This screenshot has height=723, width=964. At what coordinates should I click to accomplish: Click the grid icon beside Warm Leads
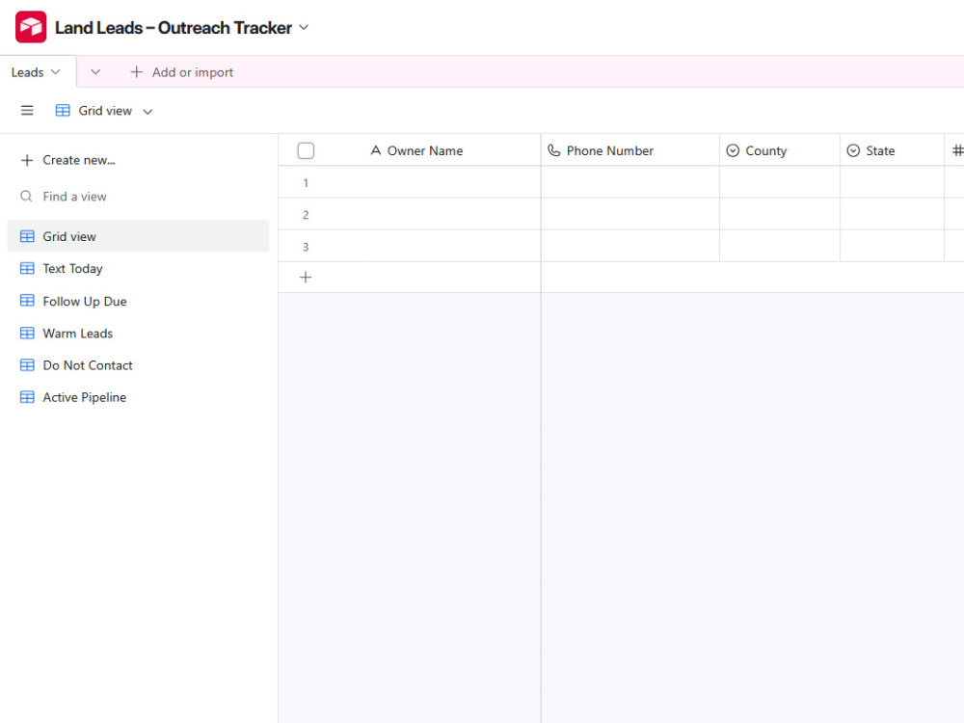tap(27, 333)
